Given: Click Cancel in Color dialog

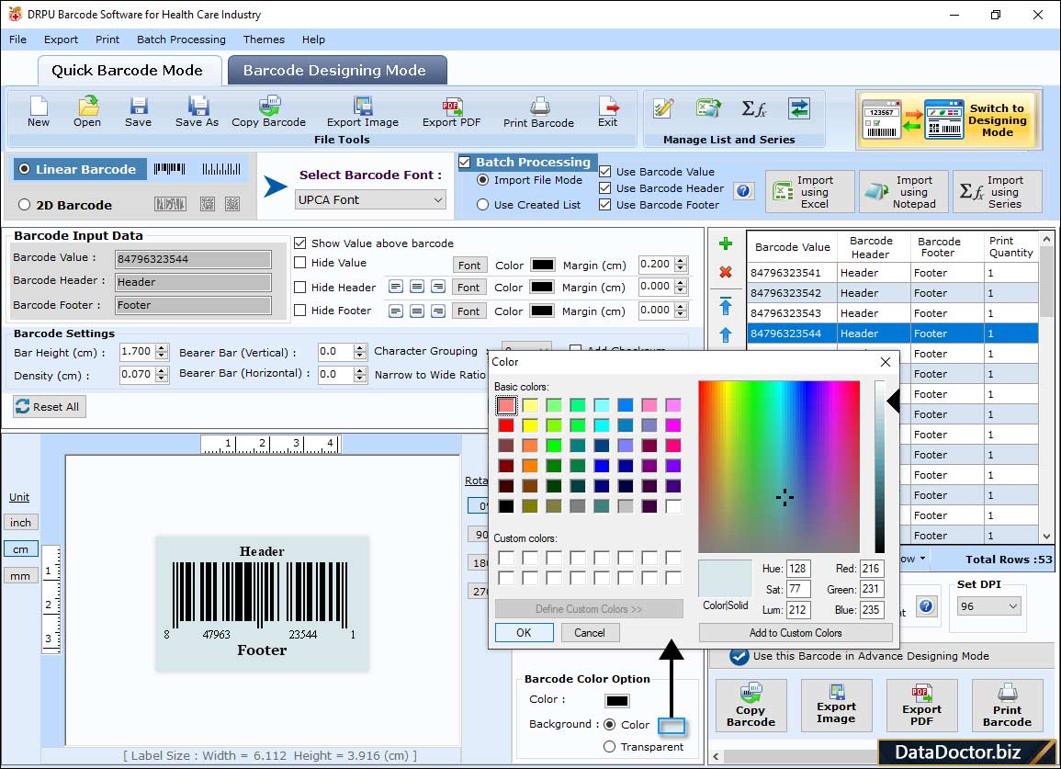Looking at the screenshot, I should point(590,632).
